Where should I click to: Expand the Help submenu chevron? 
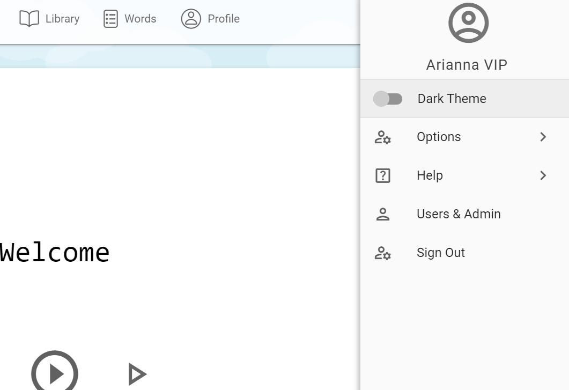543,175
